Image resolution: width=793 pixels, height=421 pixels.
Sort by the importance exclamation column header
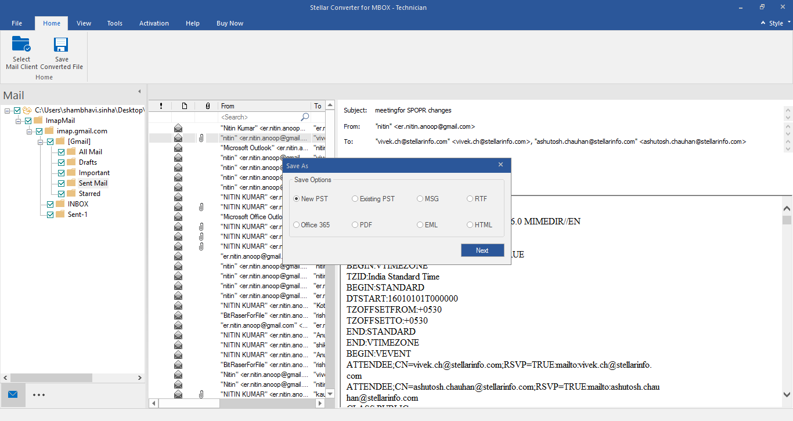pos(161,106)
